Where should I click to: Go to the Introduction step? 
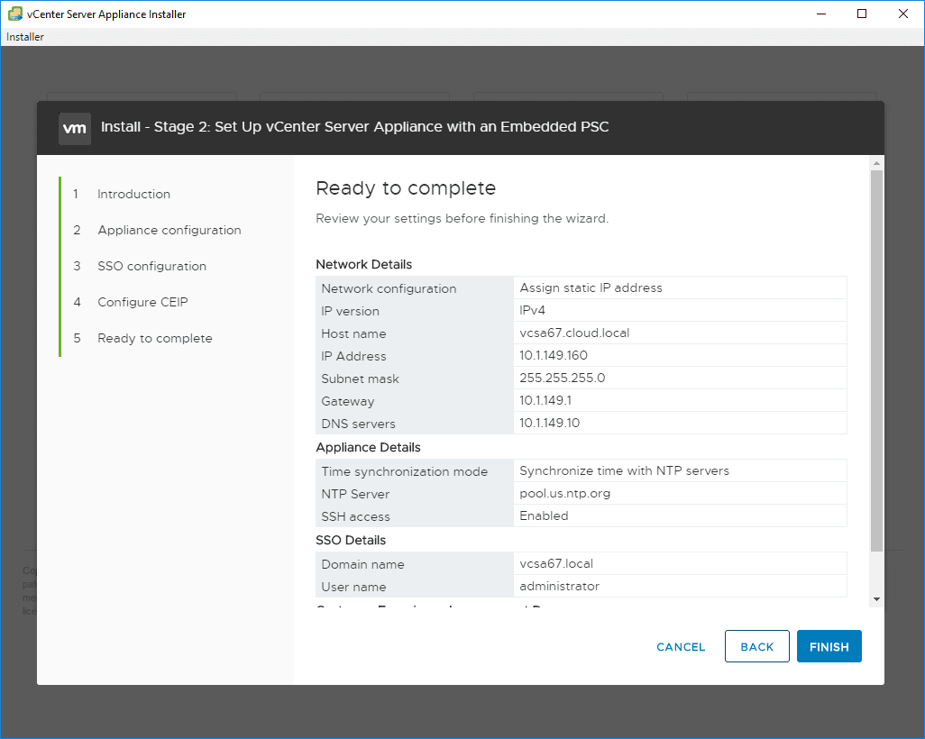[134, 194]
